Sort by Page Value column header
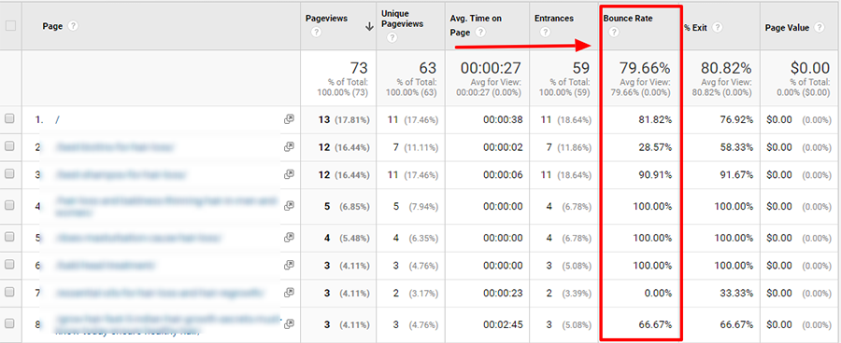Screen dimensions: 841x343 [x=787, y=28]
